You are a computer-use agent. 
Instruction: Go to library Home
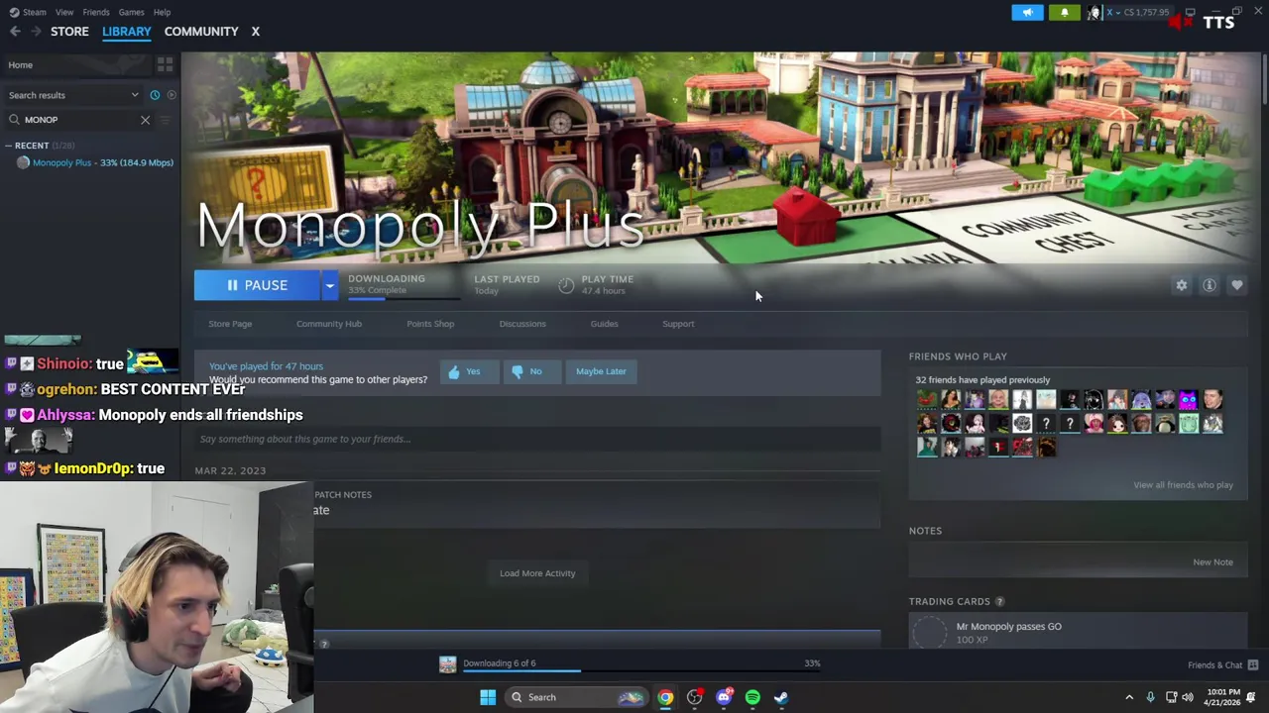pos(77,64)
